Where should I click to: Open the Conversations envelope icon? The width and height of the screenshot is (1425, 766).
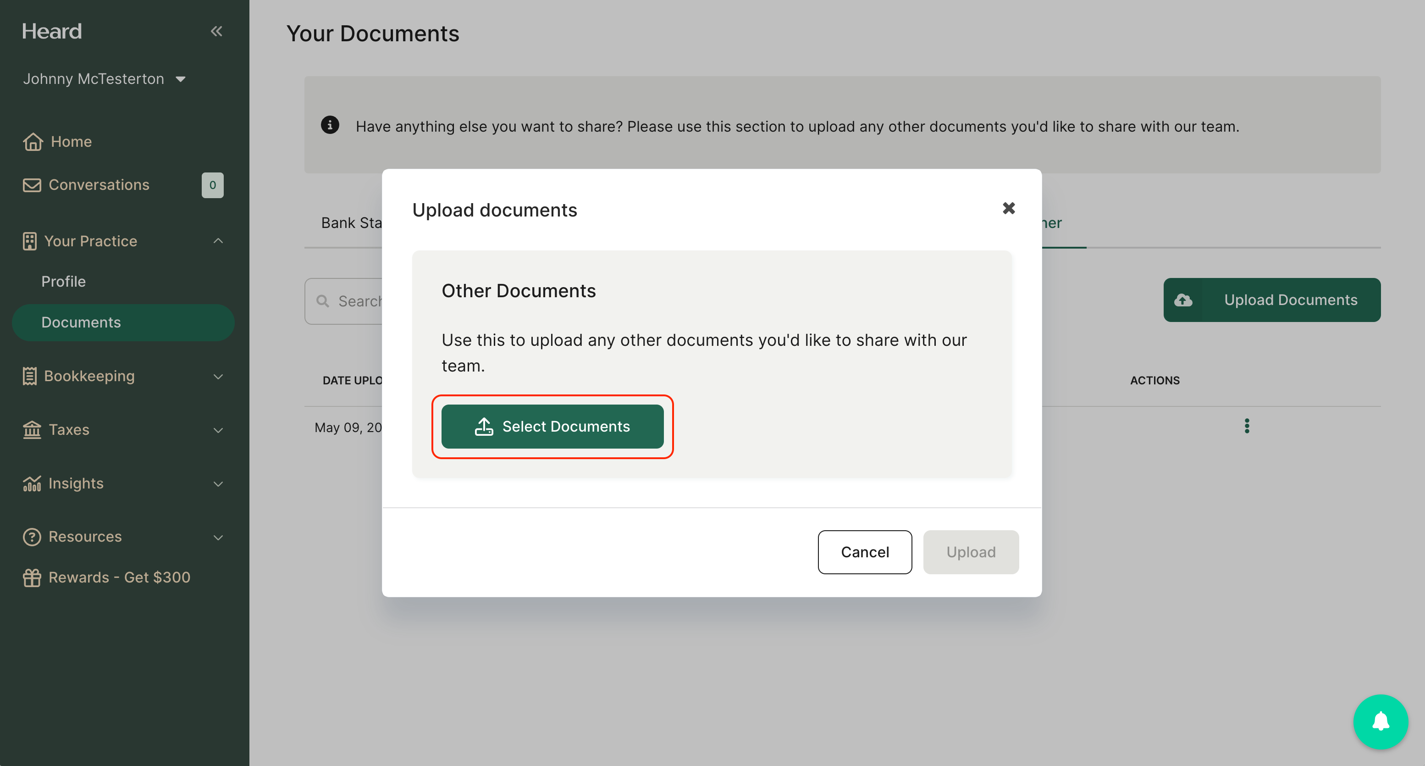32,184
